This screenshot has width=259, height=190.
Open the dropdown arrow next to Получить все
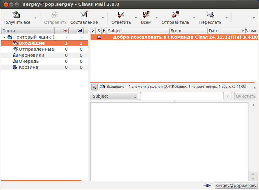coord(35,18)
